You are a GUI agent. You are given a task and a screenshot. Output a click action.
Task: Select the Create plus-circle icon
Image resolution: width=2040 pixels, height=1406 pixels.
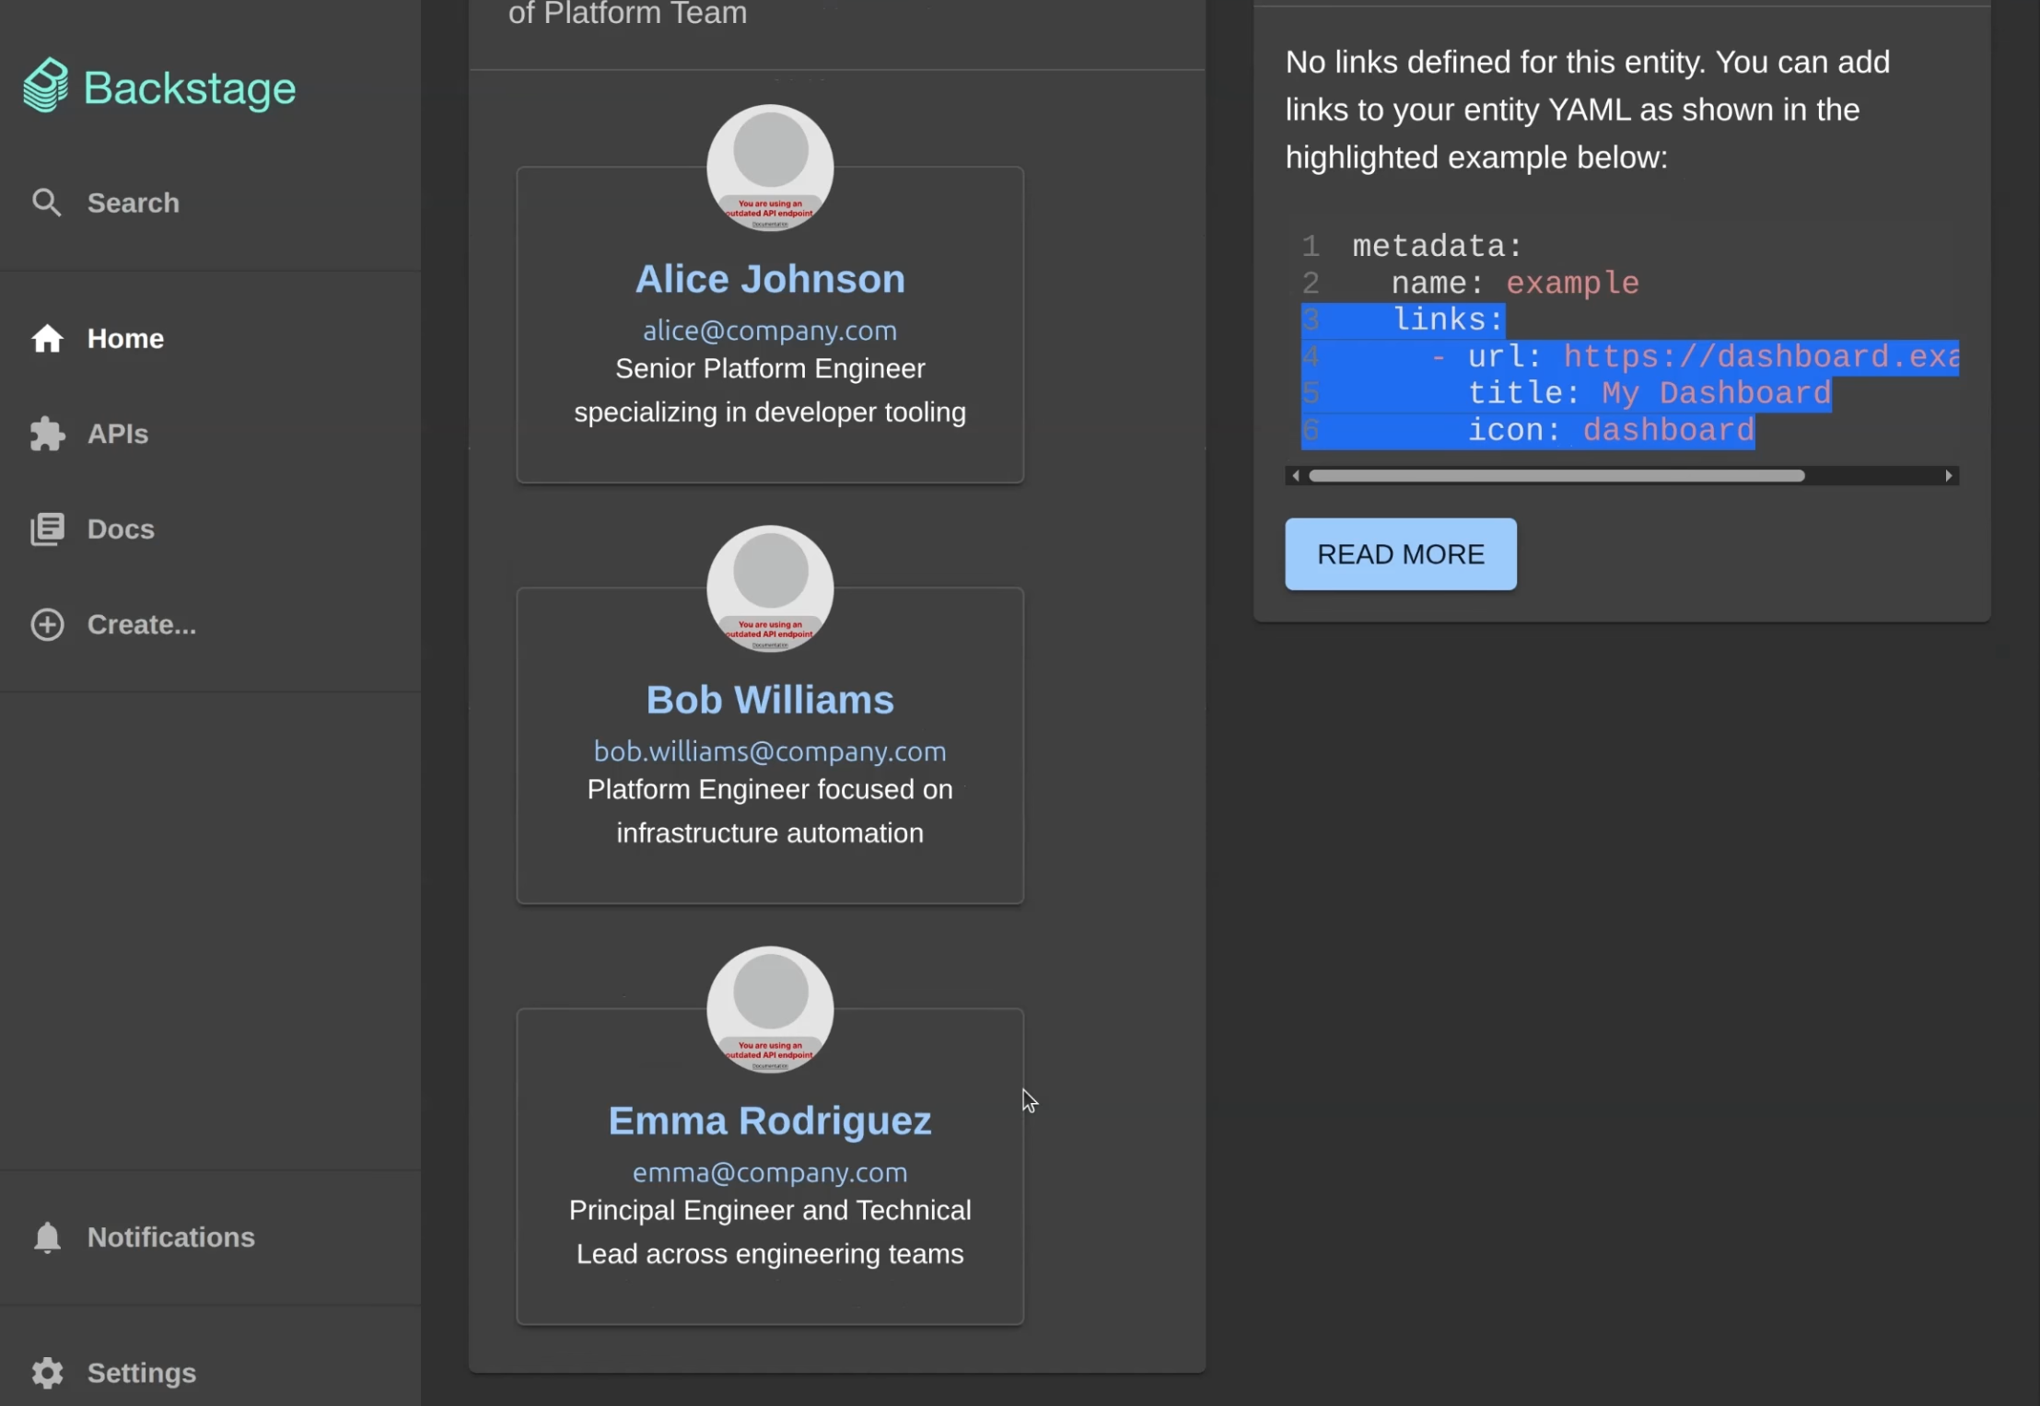47,624
